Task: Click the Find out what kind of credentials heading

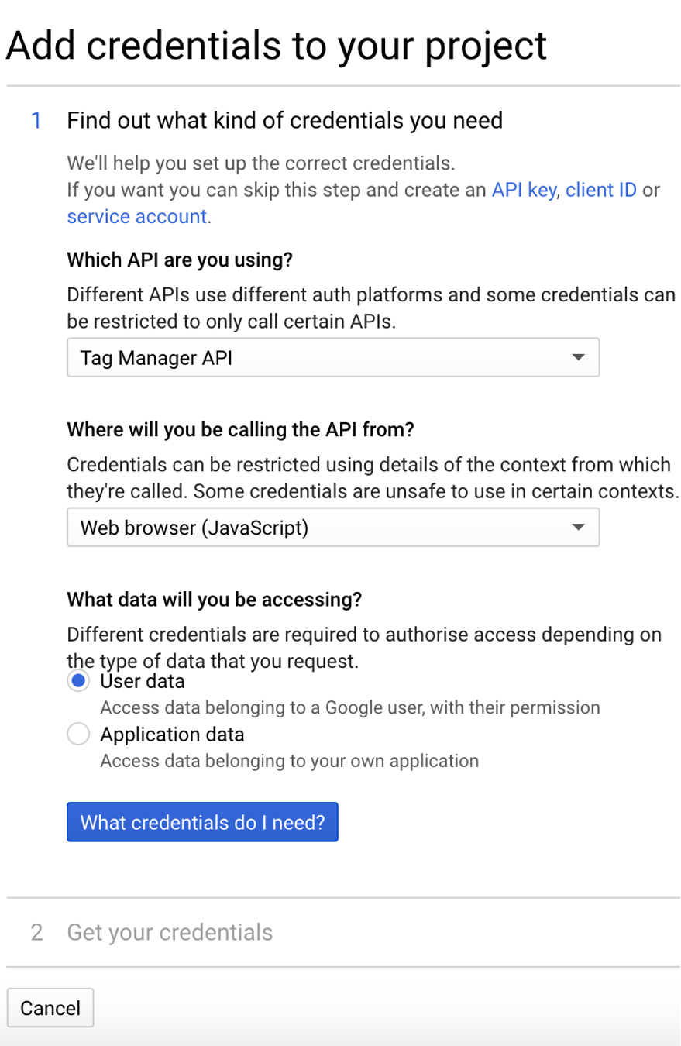Action: (285, 121)
